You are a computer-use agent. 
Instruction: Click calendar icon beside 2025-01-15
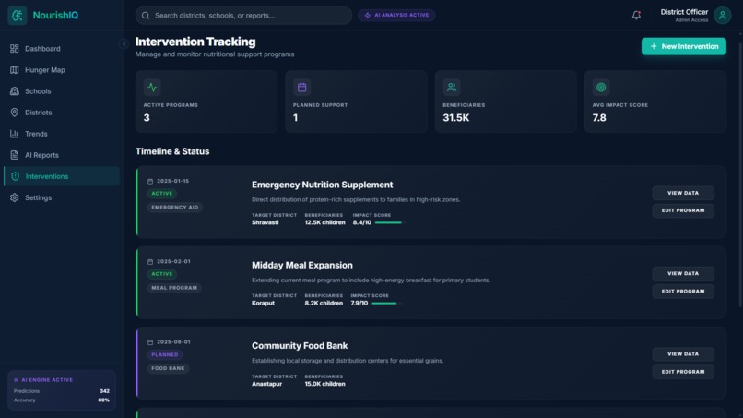(x=150, y=181)
